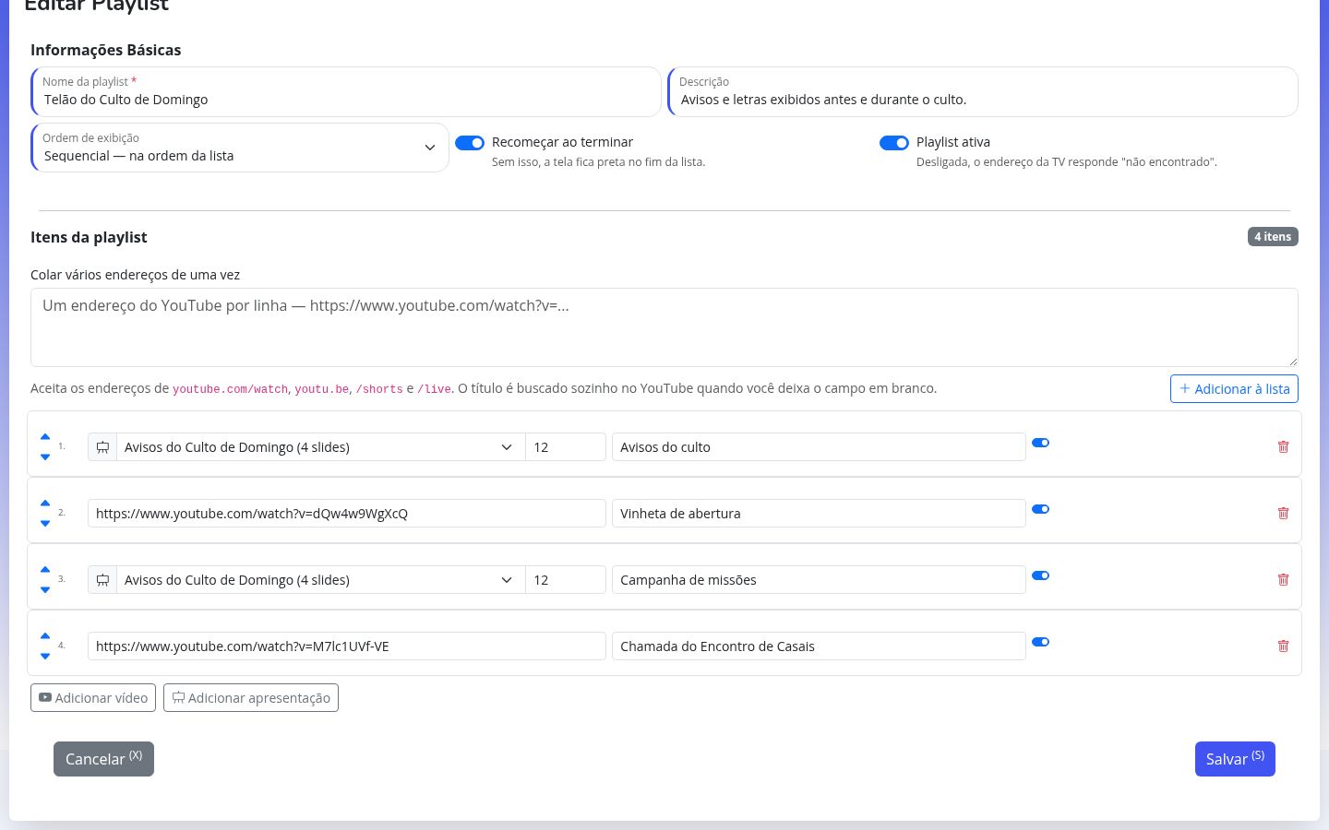Open presentation dropdown in row 1
The width and height of the screenshot is (1329, 830).
tap(320, 447)
